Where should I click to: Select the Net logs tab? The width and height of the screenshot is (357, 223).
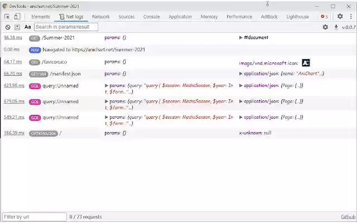point(71,17)
